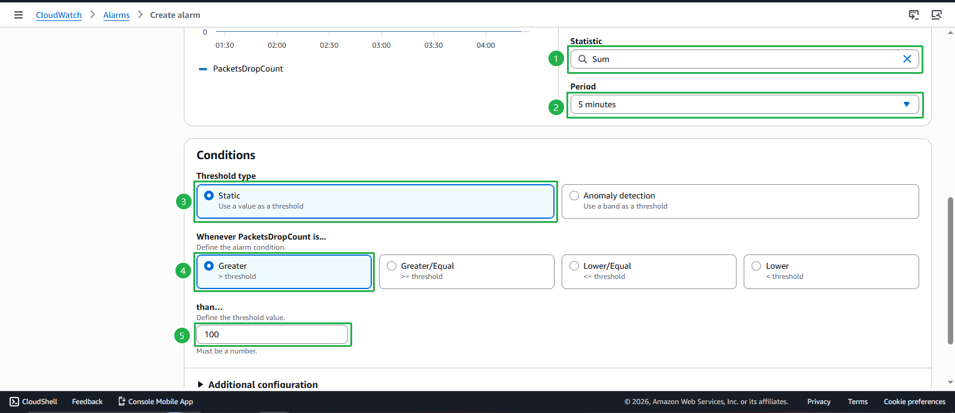Viewport: 955px width, 413px height.
Task: Click the page vertical scrollbar thumb
Action: (950, 271)
